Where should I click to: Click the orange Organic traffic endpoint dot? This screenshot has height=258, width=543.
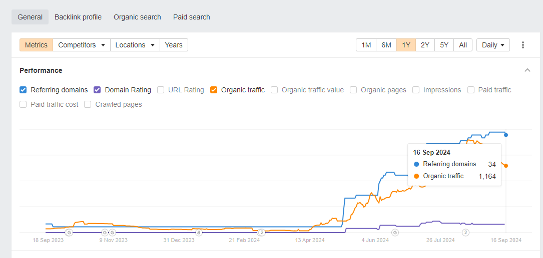pos(506,166)
